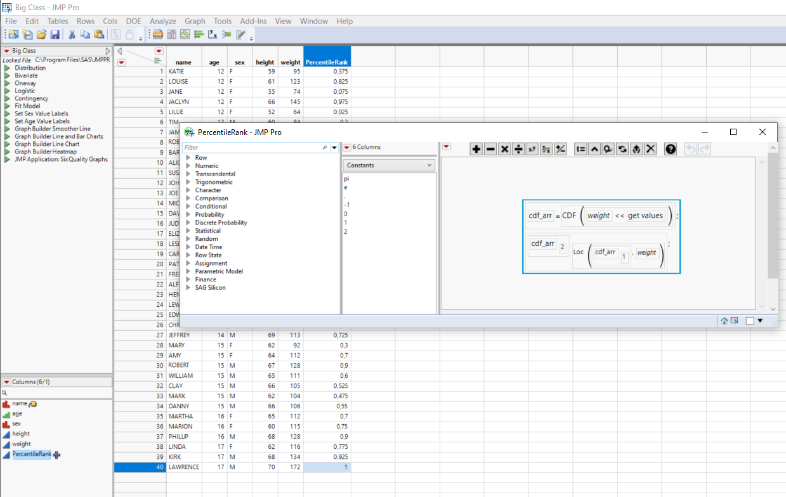Apply the division operator in formula editor

pos(518,148)
